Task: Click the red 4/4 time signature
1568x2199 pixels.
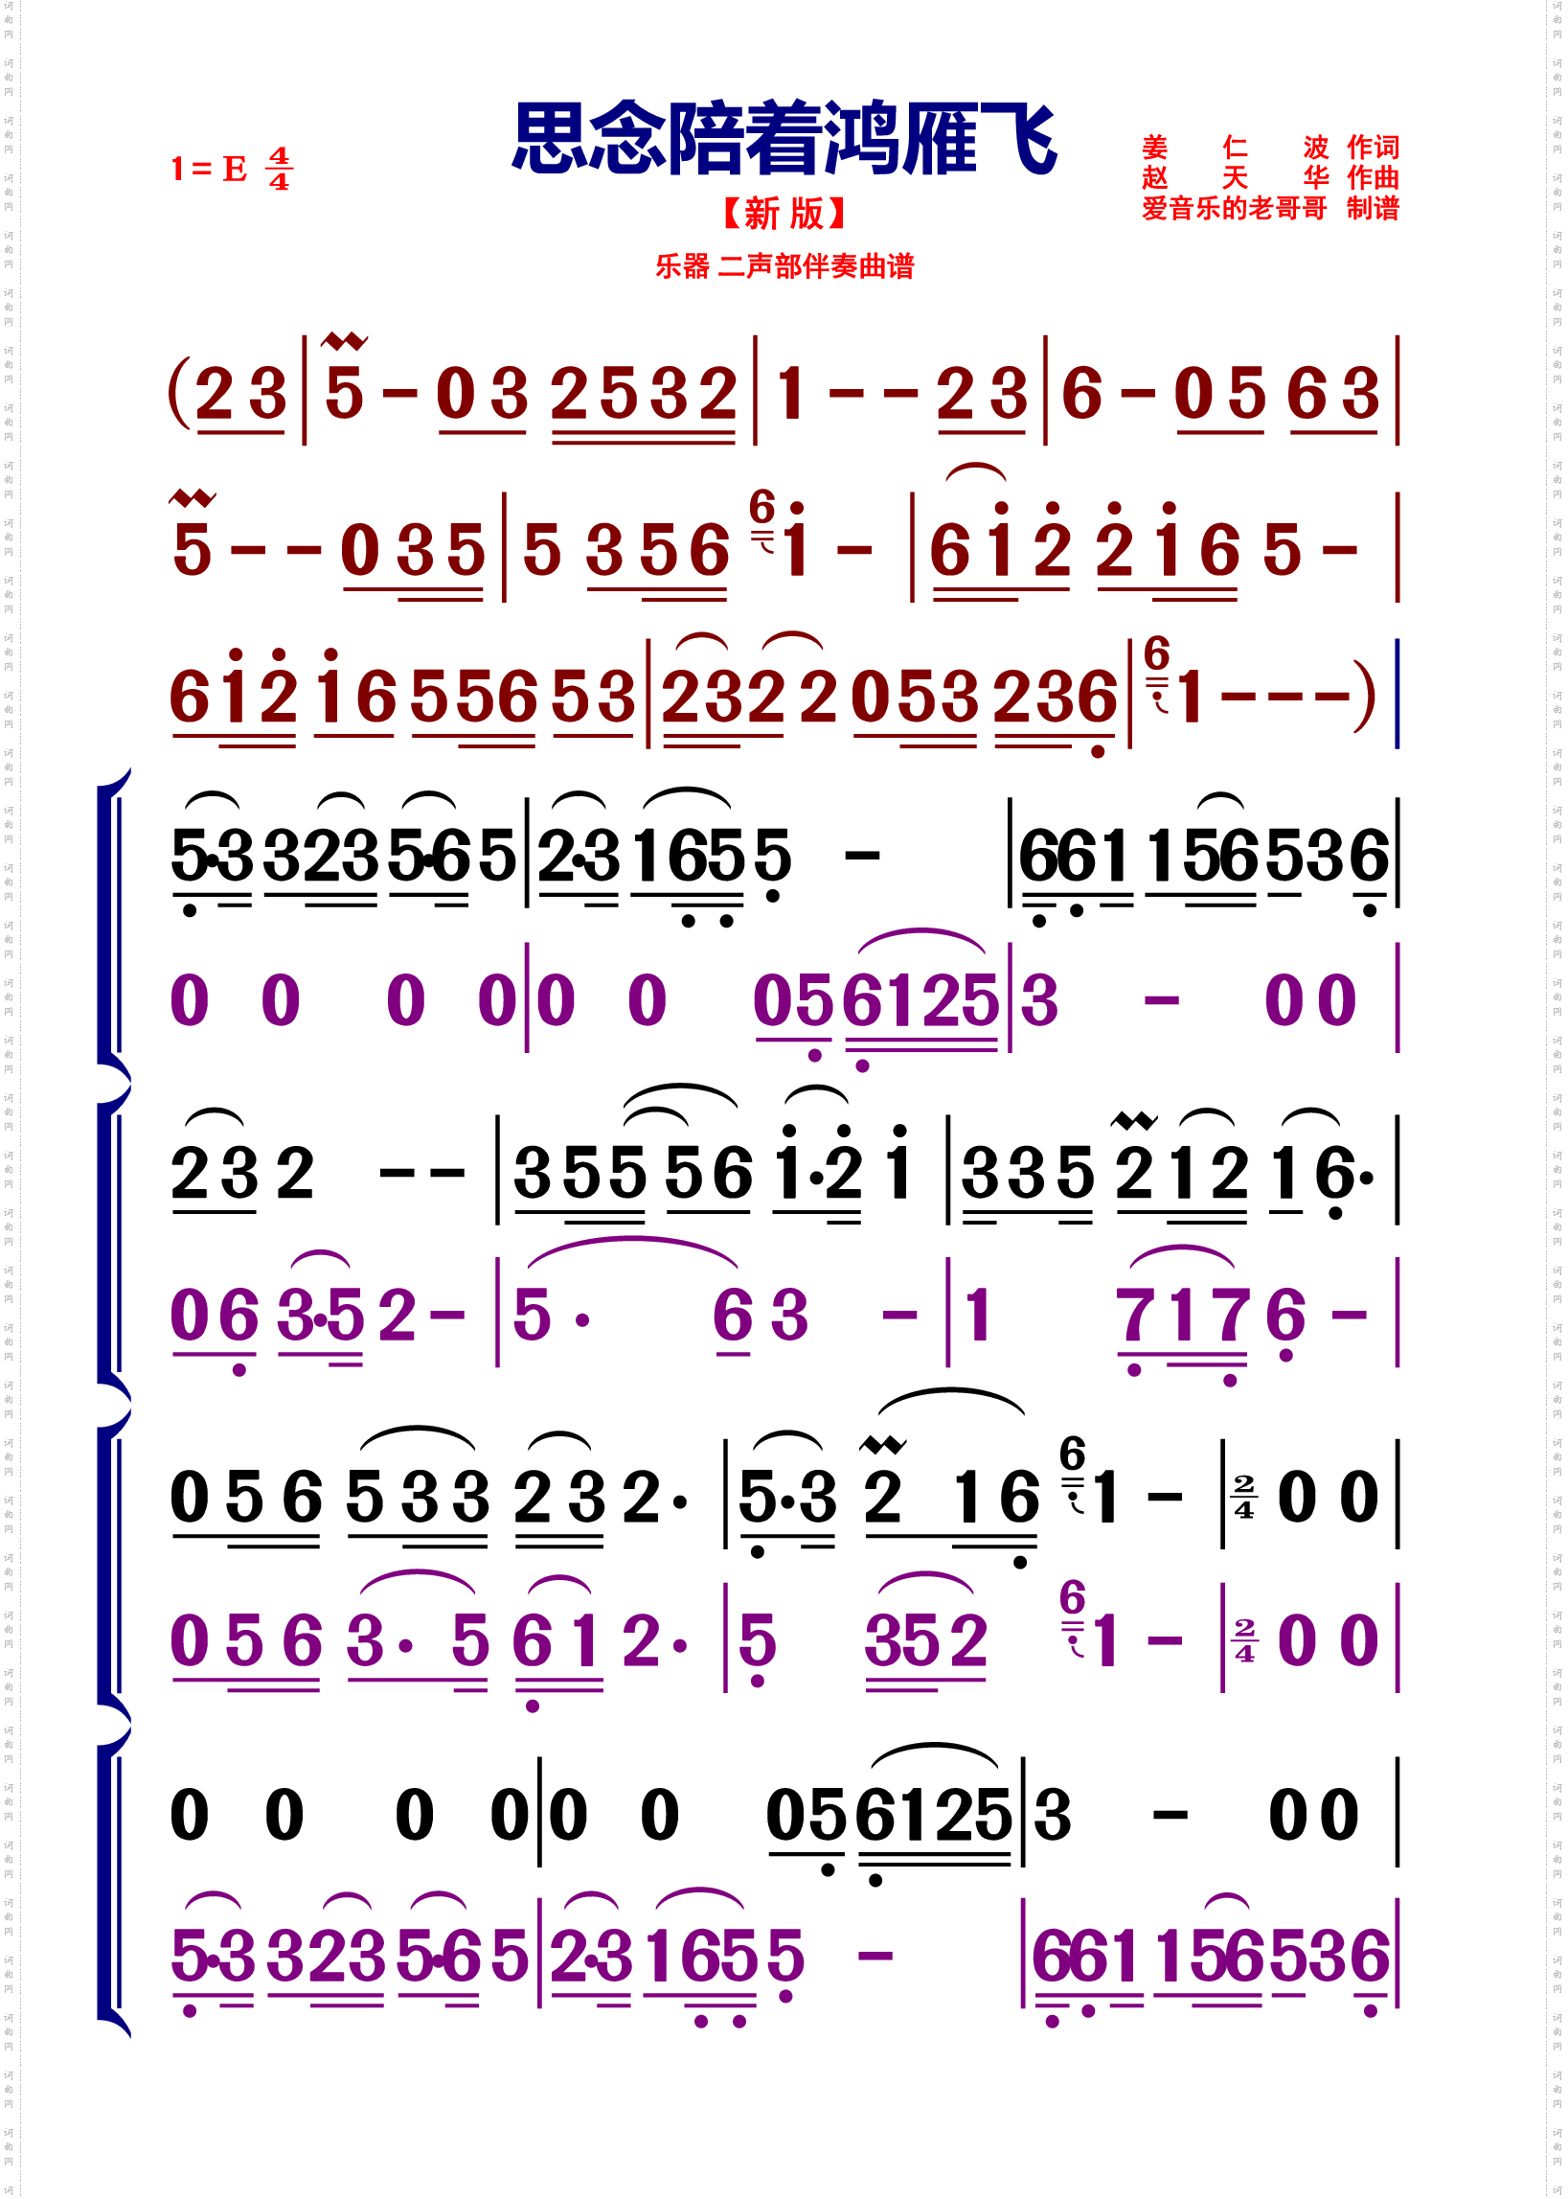Action: click(279, 169)
